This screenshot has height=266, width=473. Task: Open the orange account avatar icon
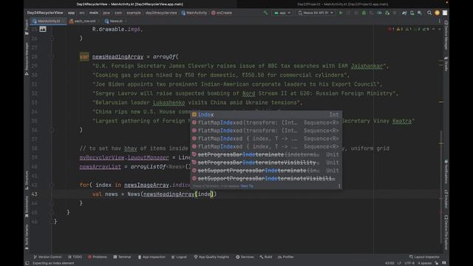(437, 13)
